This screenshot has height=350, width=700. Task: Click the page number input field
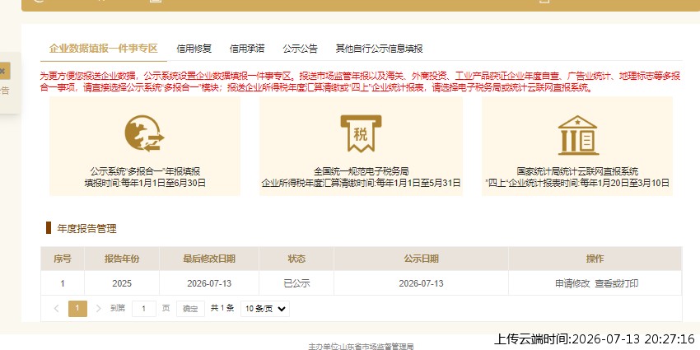144,309
